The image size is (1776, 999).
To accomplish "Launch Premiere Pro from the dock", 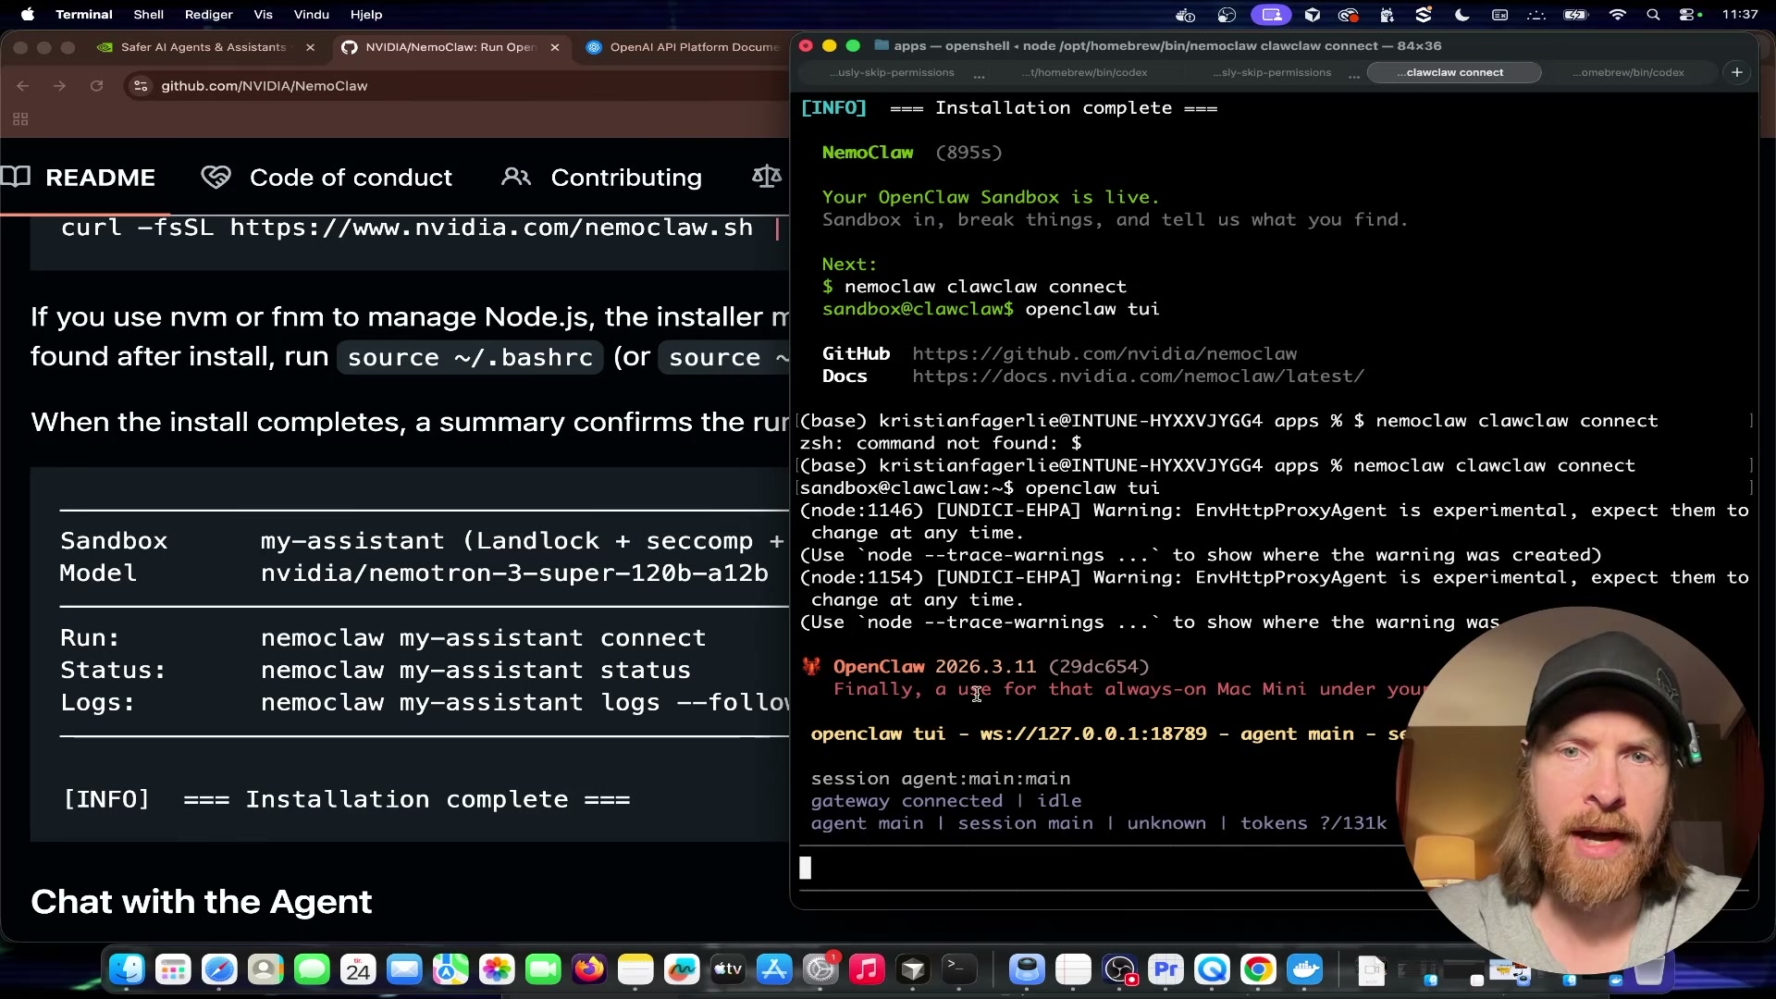I will pos(1166,969).
